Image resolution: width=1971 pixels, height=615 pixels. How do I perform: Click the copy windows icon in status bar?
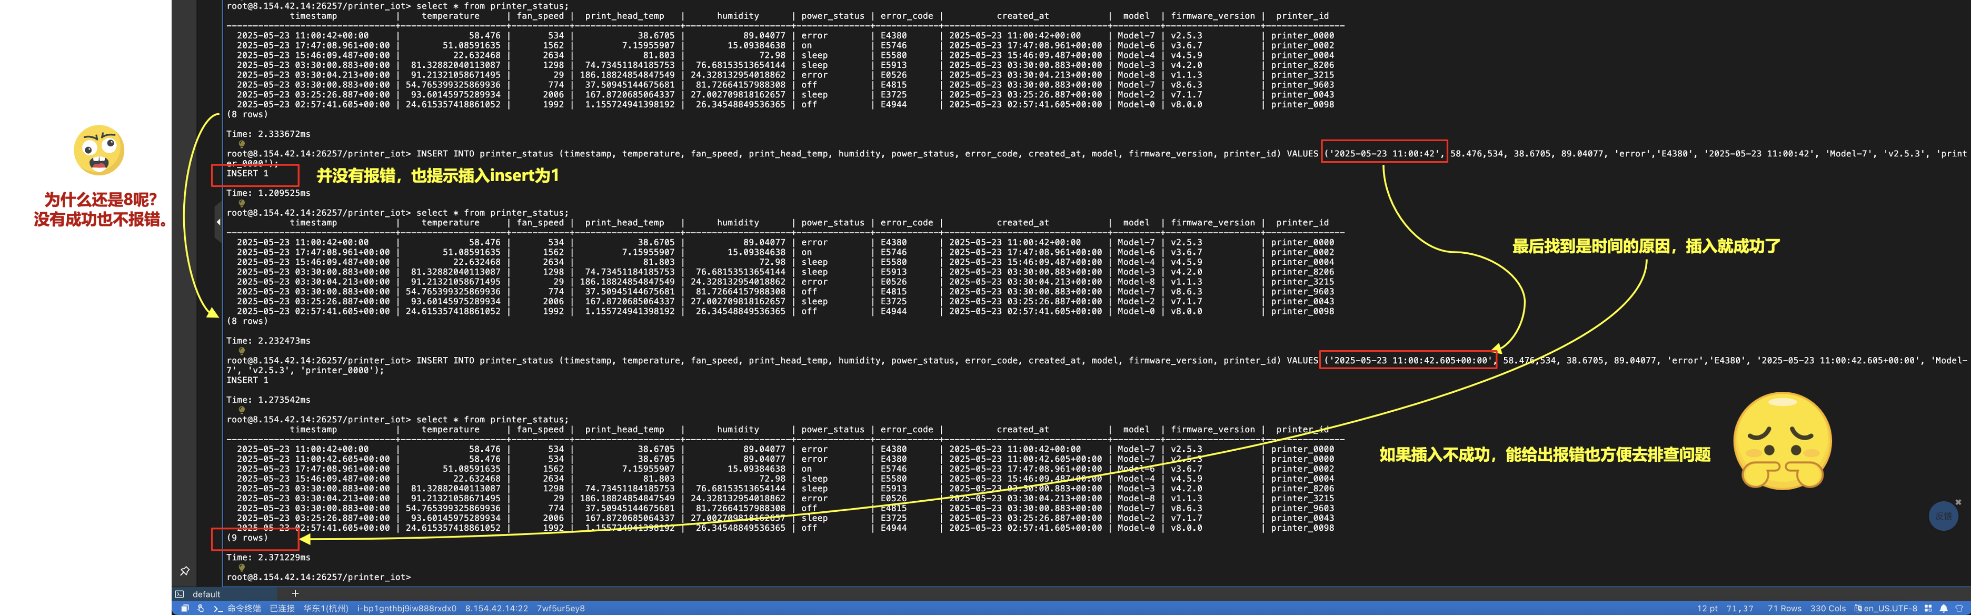(x=184, y=609)
